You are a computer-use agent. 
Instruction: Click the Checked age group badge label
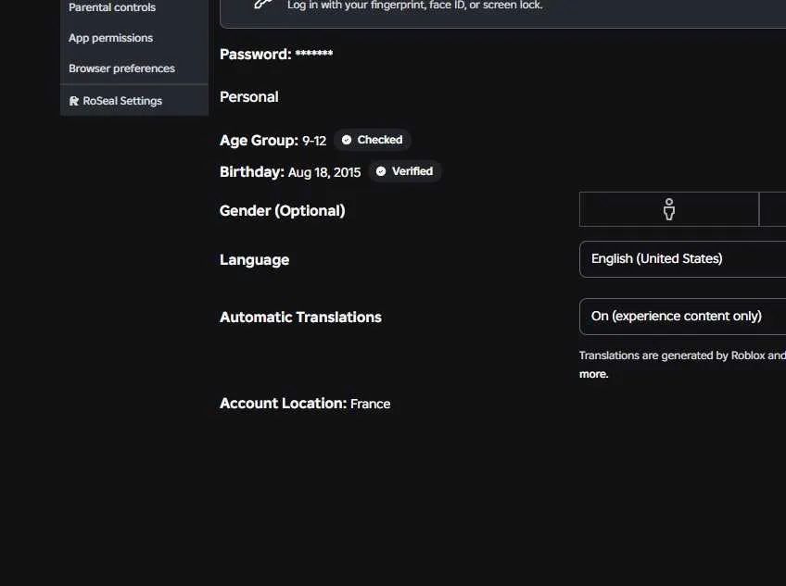click(379, 140)
